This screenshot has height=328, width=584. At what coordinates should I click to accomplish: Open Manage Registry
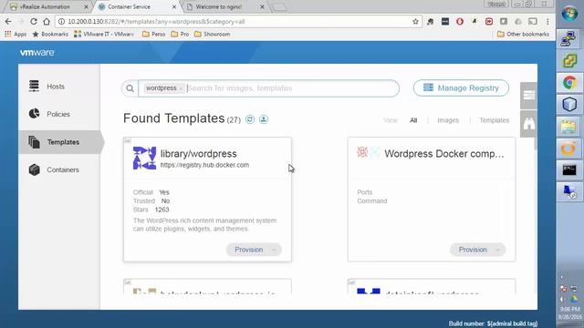[461, 88]
